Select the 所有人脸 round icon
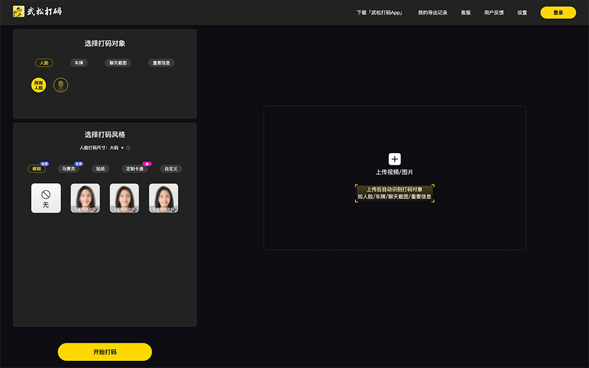 38,85
